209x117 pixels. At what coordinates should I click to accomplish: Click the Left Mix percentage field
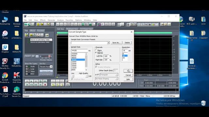106,56
